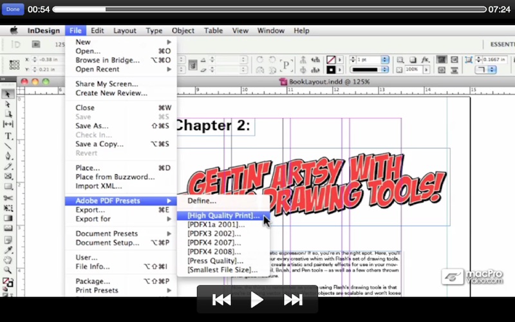Toggle the constrain proportions chain link
Screen dimensions: 515x322
click(x=192, y=64)
